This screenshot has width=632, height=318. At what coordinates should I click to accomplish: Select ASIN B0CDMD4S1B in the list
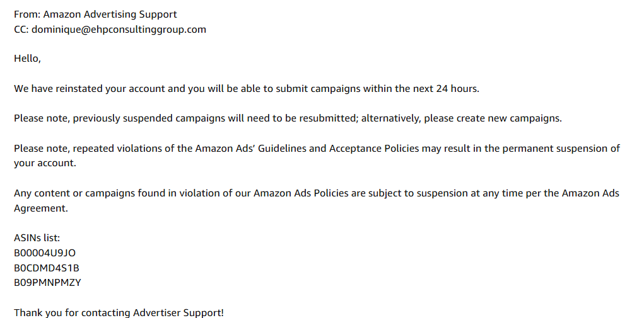tap(47, 268)
